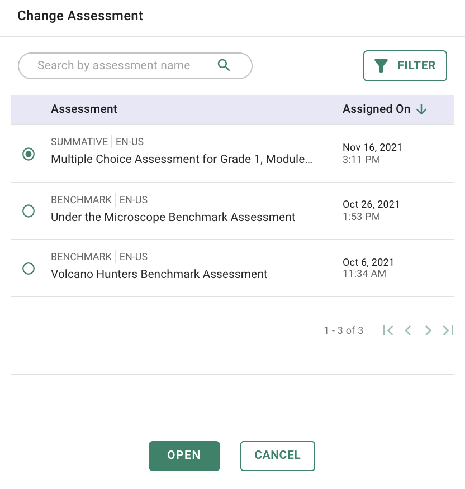Click the Assigned On sort arrow
This screenshot has height=489, width=465.
(x=421, y=109)
